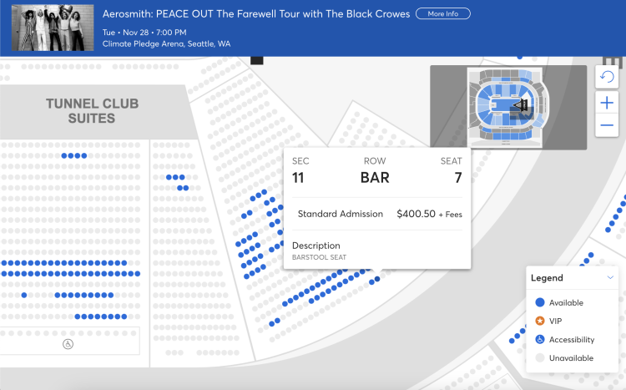Click Standard Admission ticket price row
This screenshot has width=626, height=390.
click(x=377, y=214)
